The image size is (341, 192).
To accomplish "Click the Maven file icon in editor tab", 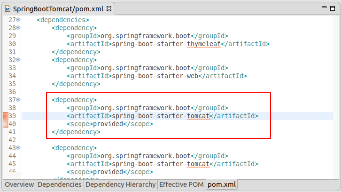I will pyautogui.click(x=8, y=9).
